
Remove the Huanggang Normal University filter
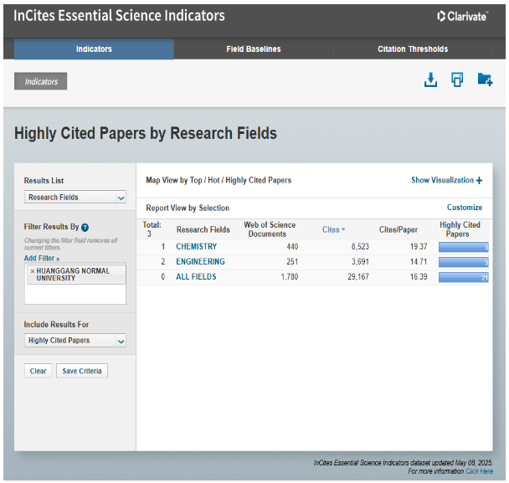(32, 271)
